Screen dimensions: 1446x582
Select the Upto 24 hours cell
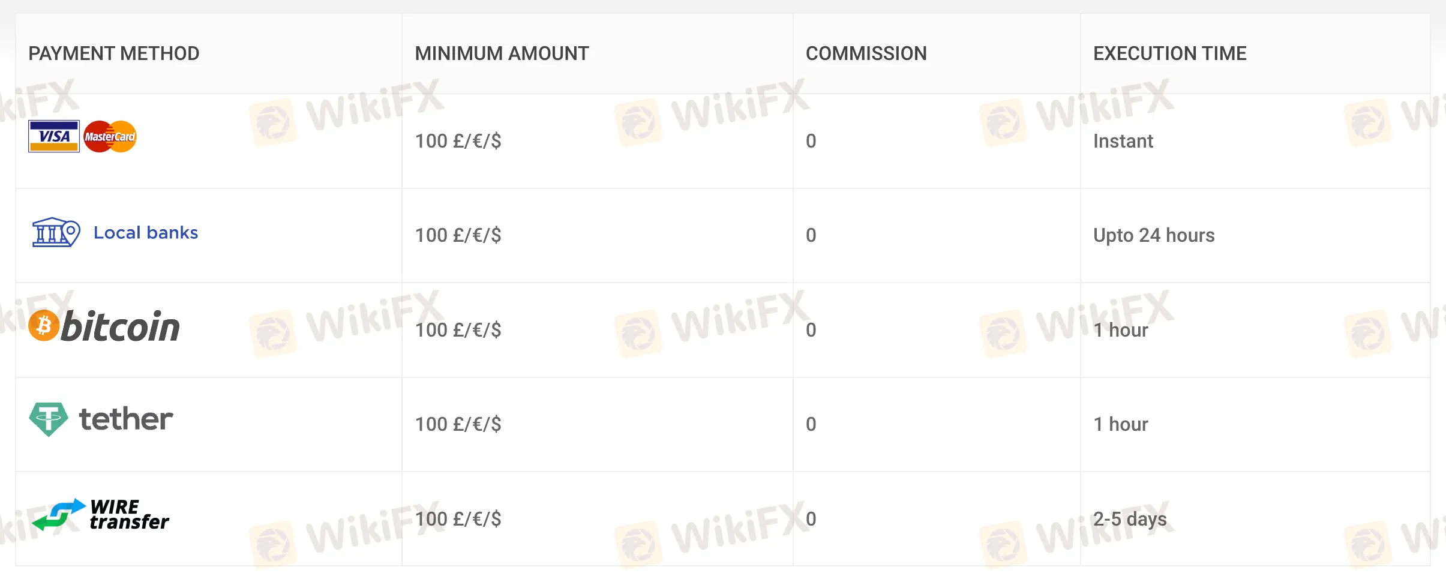pos(1153,235)
